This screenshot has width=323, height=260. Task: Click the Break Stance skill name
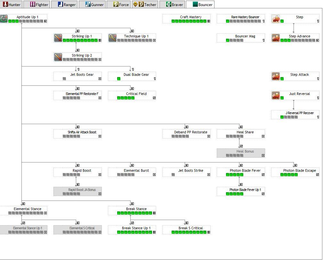pyautogui.click(x=136, y=209)
